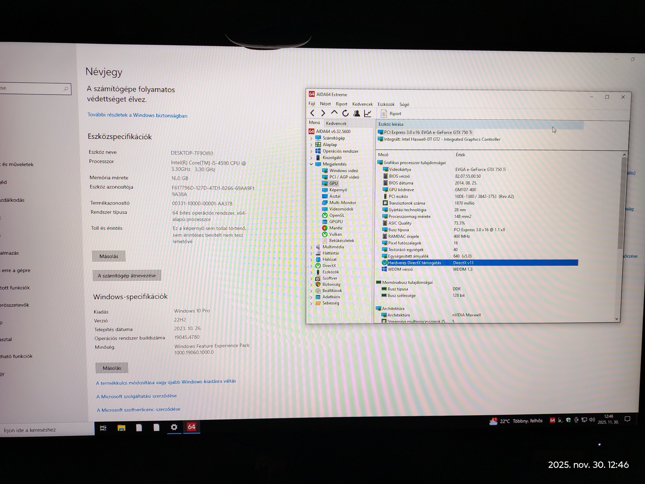Open the Fájl menu in AIDA64
Image resolution: width=645 pixels, height=484 pixels.
point(312,103)
